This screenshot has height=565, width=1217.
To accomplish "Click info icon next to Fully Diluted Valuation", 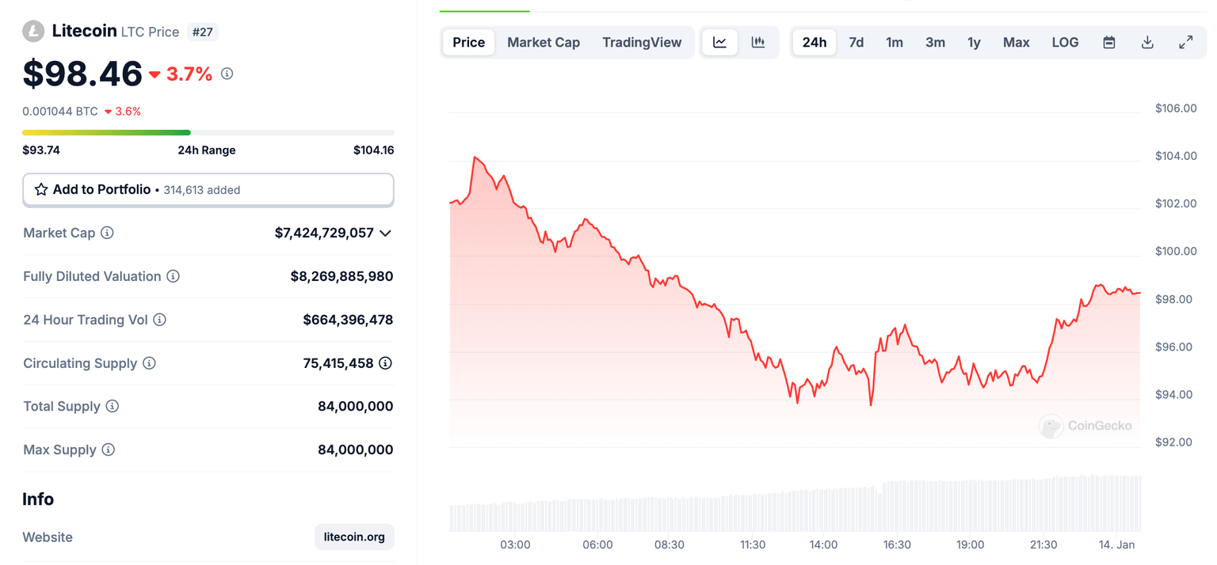I will click(x=173, y=276).
